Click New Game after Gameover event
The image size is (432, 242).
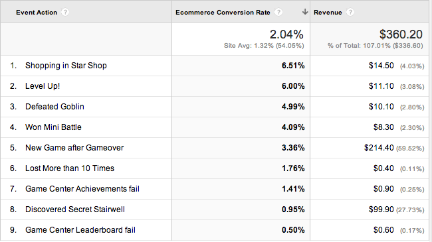click(74, 148)
